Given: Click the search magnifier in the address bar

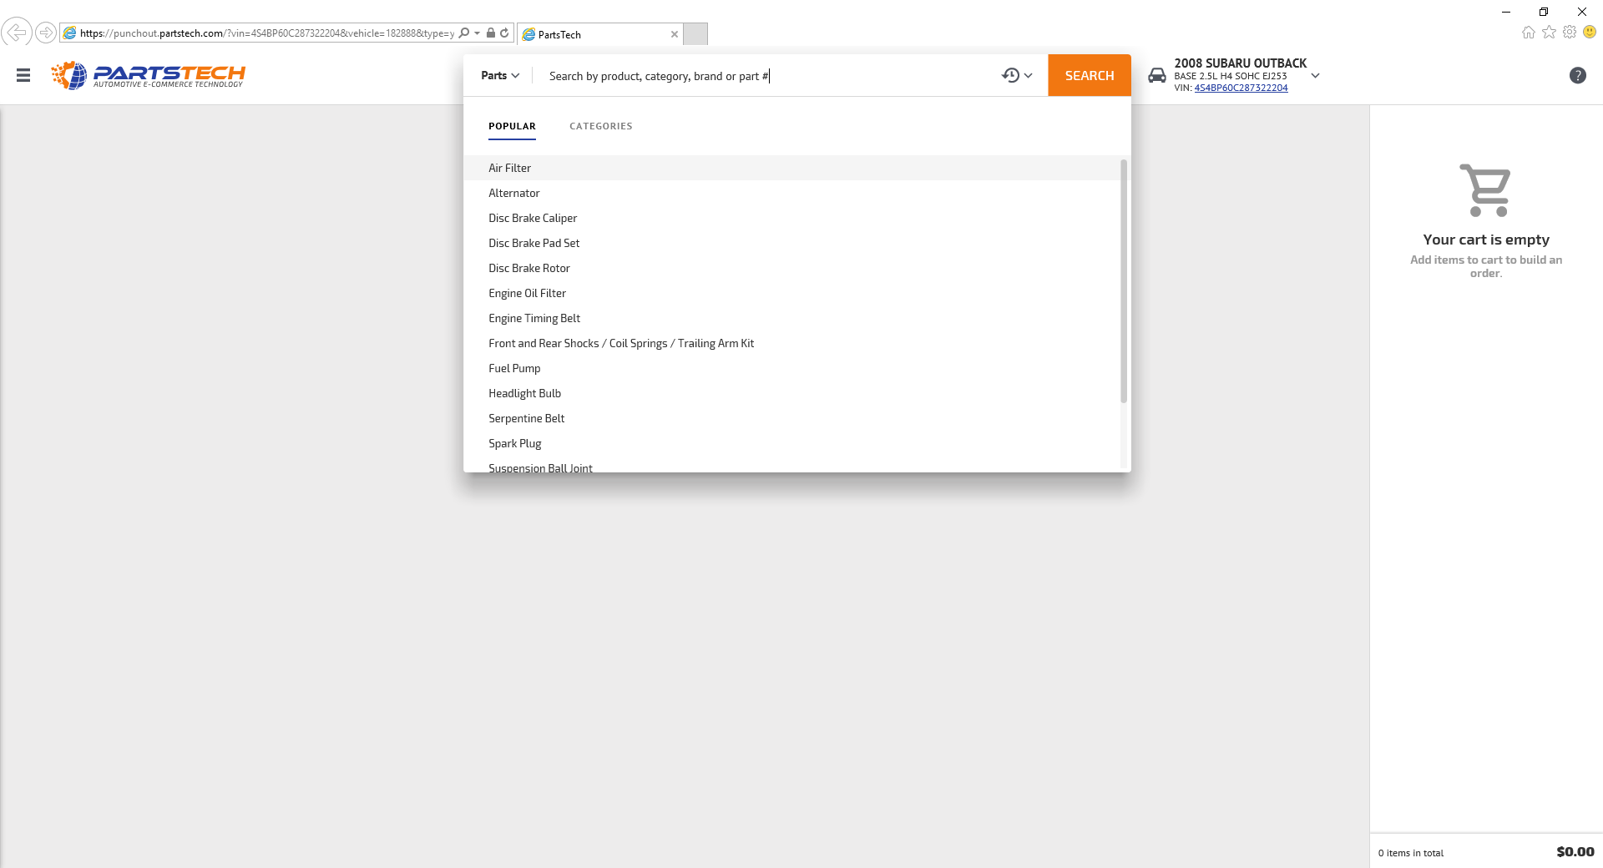Looking at the screenshot, I should point(464,33).
